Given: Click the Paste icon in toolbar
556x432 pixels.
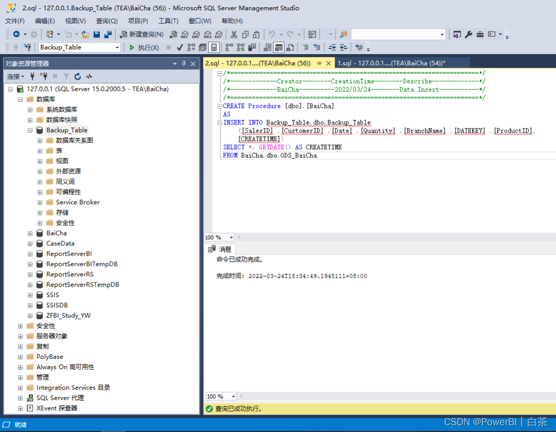Looking at the screenshot, I should pos(256,35).
